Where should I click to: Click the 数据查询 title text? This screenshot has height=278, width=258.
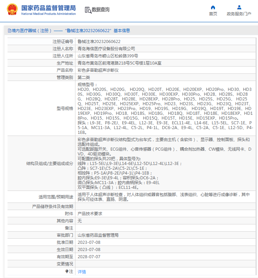[x=100, y=10]
